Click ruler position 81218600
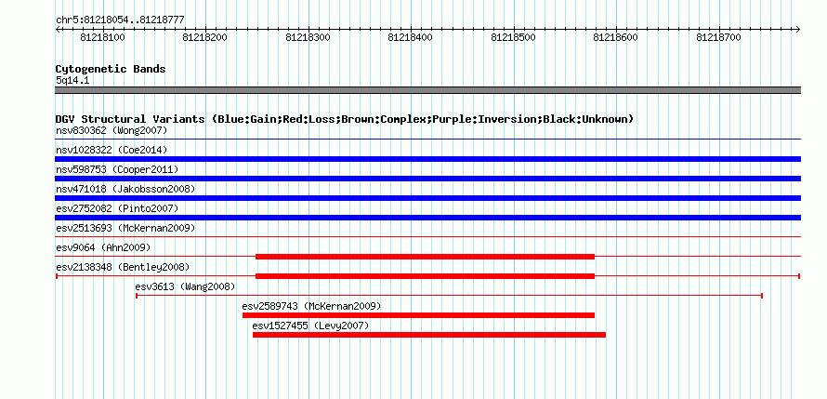This screenshot has height=399, width=827. tap(615, 37)
